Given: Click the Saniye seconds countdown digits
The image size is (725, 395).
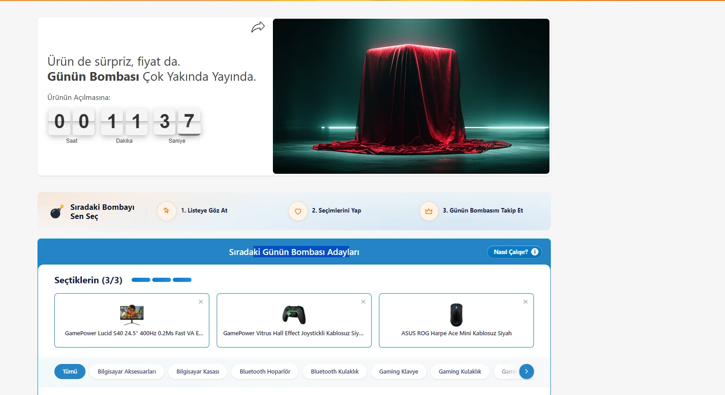Looking at the screenshot, I should pos(177,122).
